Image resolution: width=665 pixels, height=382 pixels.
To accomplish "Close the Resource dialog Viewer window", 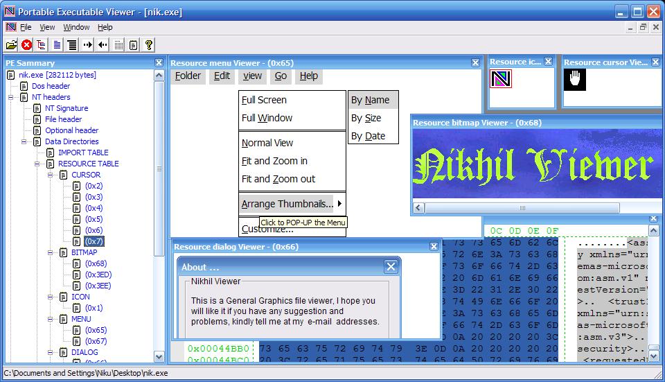I will point(434,247).
